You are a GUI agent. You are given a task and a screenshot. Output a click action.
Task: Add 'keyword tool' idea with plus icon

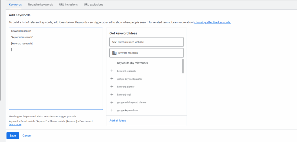click(112, 94)
